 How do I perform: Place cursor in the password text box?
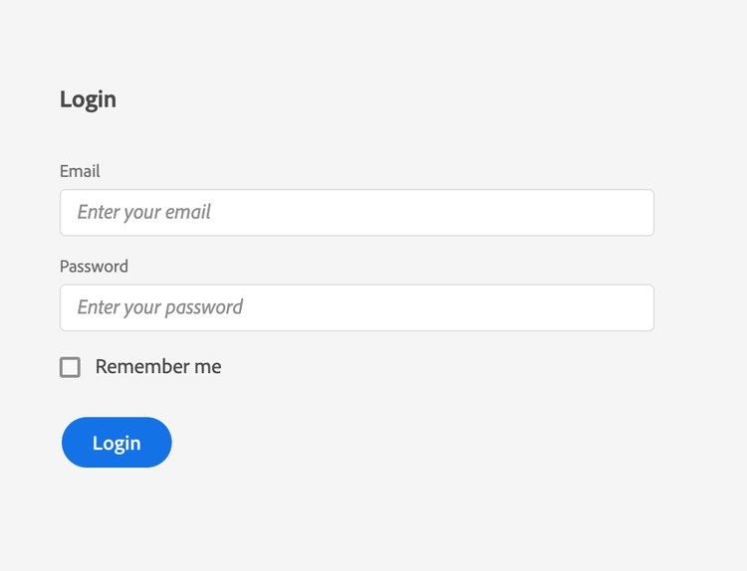[x=357, y=307]
